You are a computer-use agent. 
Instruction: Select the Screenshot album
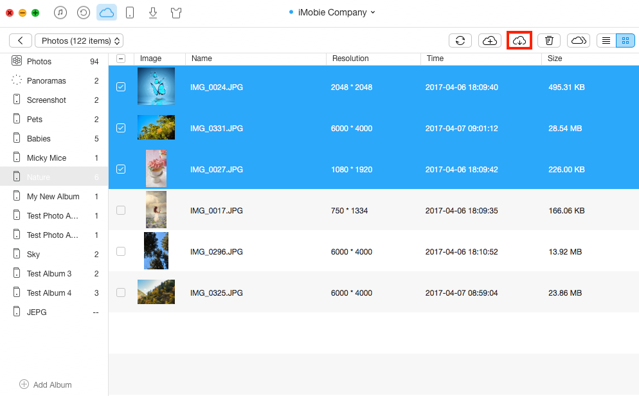pos(54,100)
